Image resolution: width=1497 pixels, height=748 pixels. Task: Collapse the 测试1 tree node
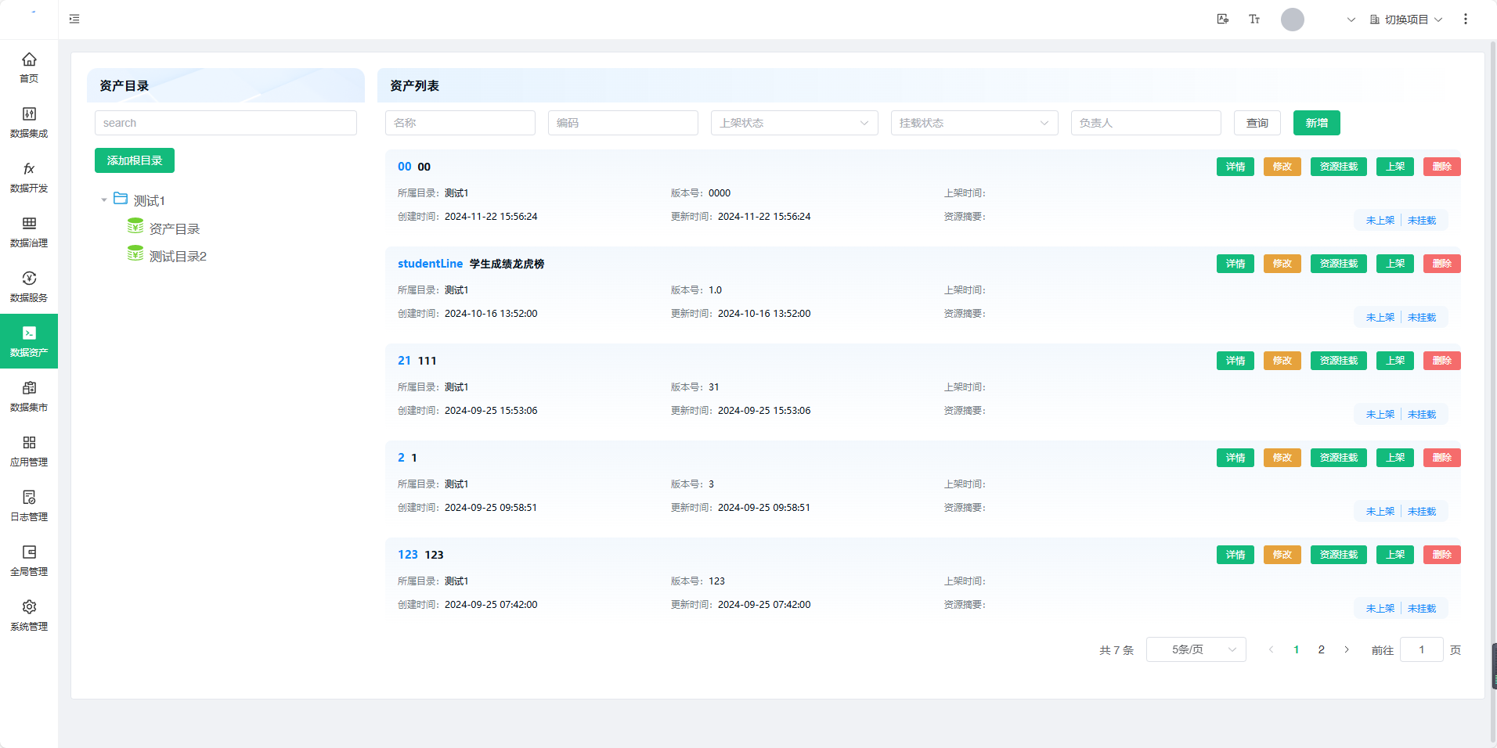[x=104, y=200]
